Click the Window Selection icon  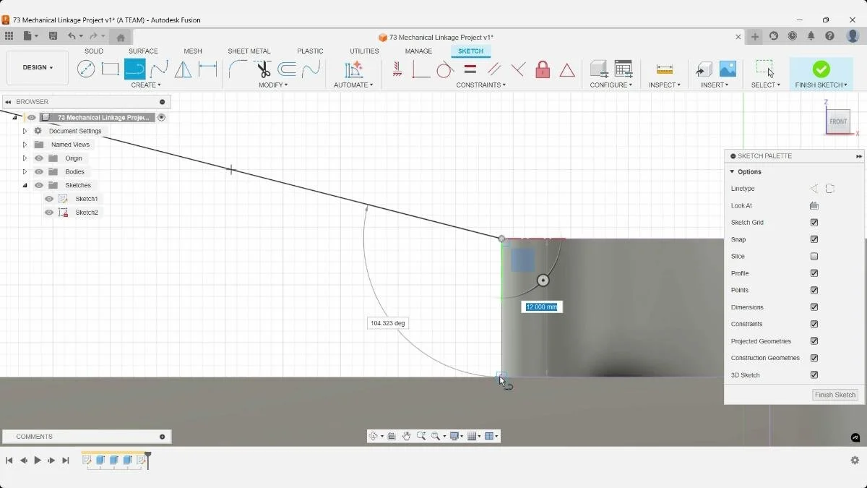(765, 69)
